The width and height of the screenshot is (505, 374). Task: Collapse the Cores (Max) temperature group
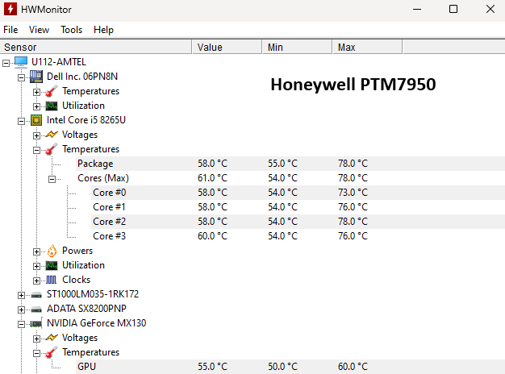point(52,178)
